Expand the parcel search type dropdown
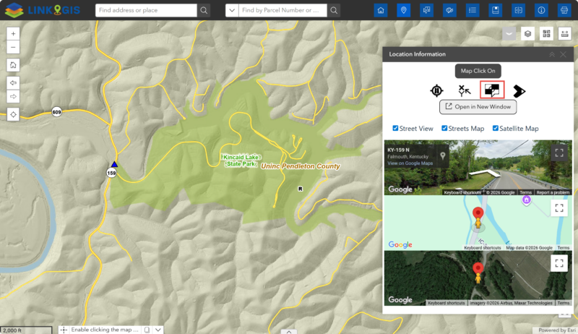The width and height of the screenshot is (578, 334). coord(232,10)
